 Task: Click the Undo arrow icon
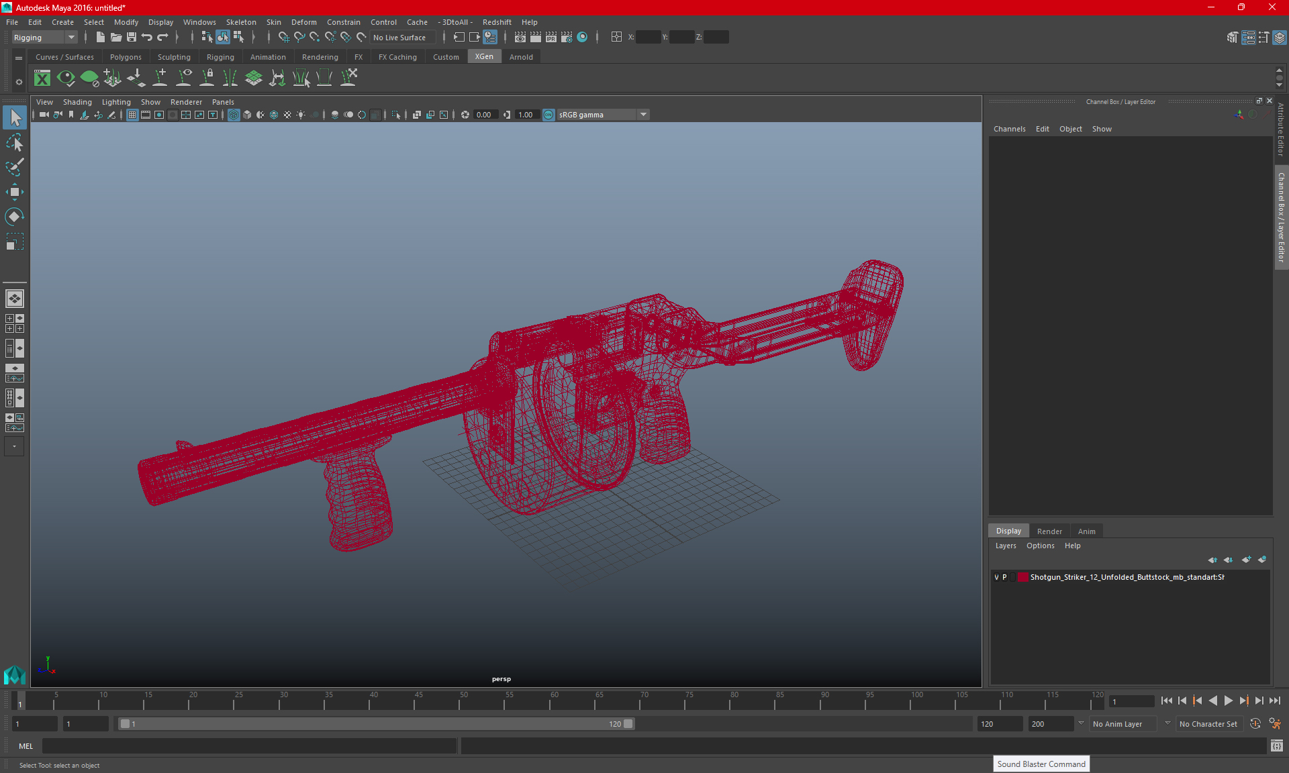(147, 38)
